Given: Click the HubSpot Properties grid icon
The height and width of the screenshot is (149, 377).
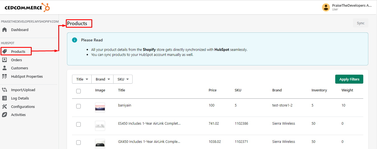Looking at the screenshot, I should pyautogui.click(x=4, y=76).
